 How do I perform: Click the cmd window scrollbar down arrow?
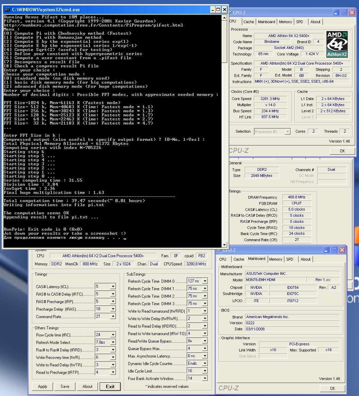(224, 245)
